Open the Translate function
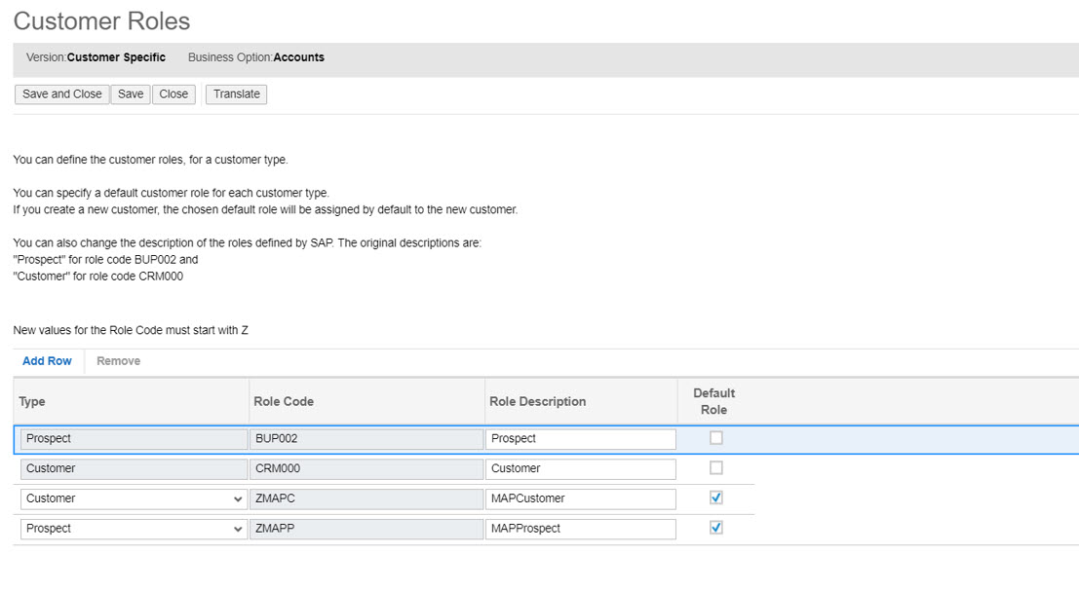 click(236, 94)
